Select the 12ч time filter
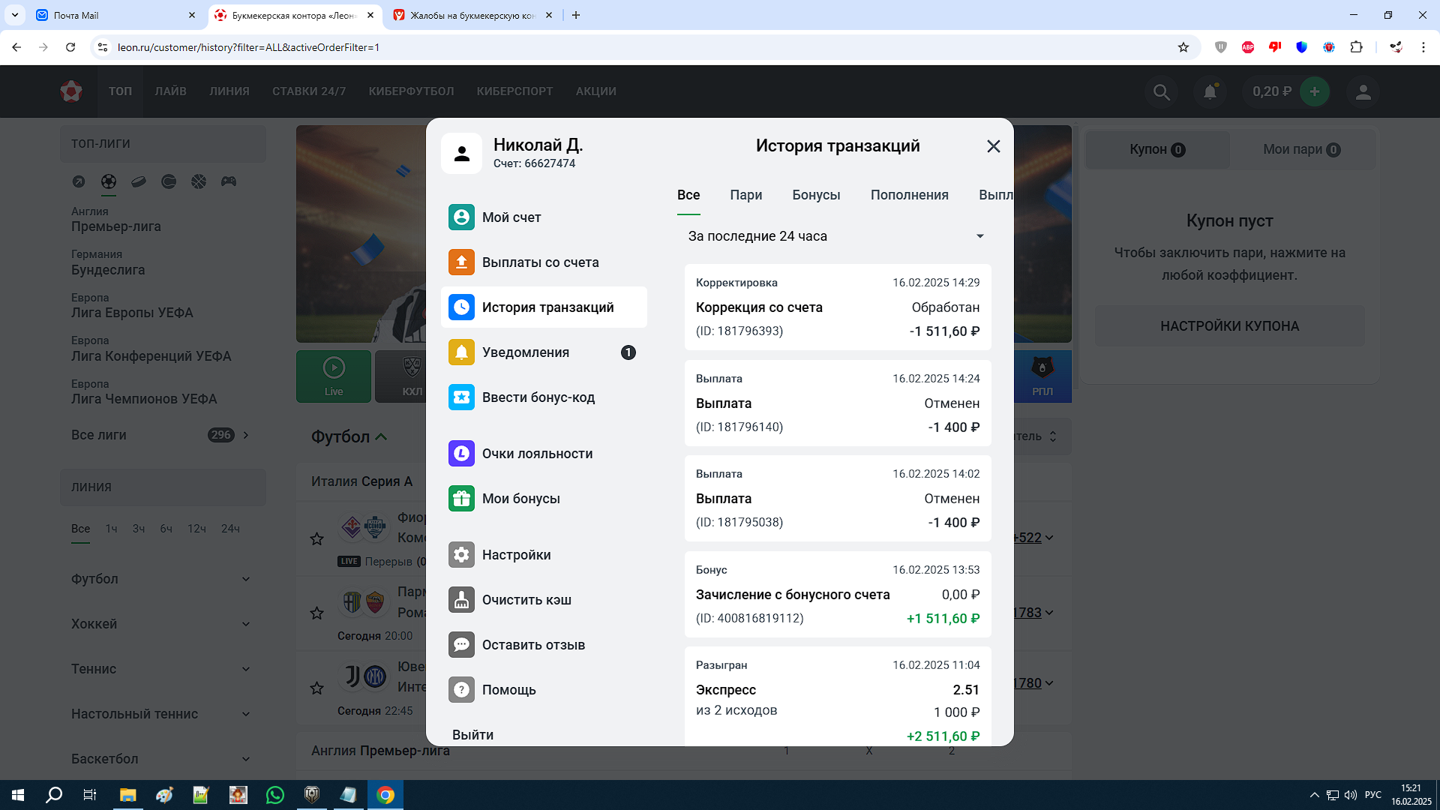Screen dimensions: 1440x810 click(196, 529)
